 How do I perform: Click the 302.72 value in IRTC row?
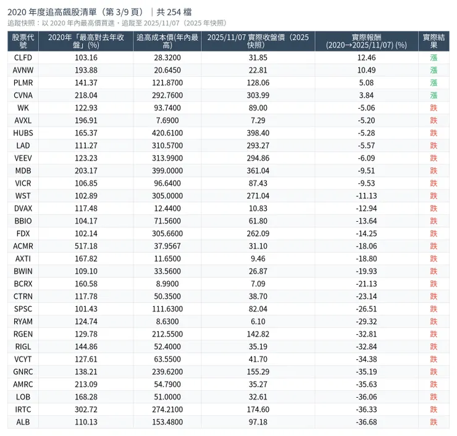(x=86, y=409)
